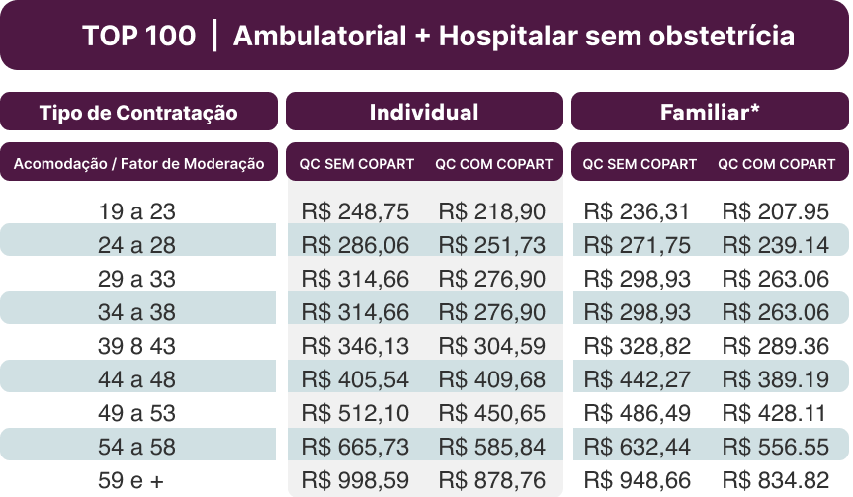
Task: Click Familiar QC COM COPART subheader
Action: click(776, 164)
